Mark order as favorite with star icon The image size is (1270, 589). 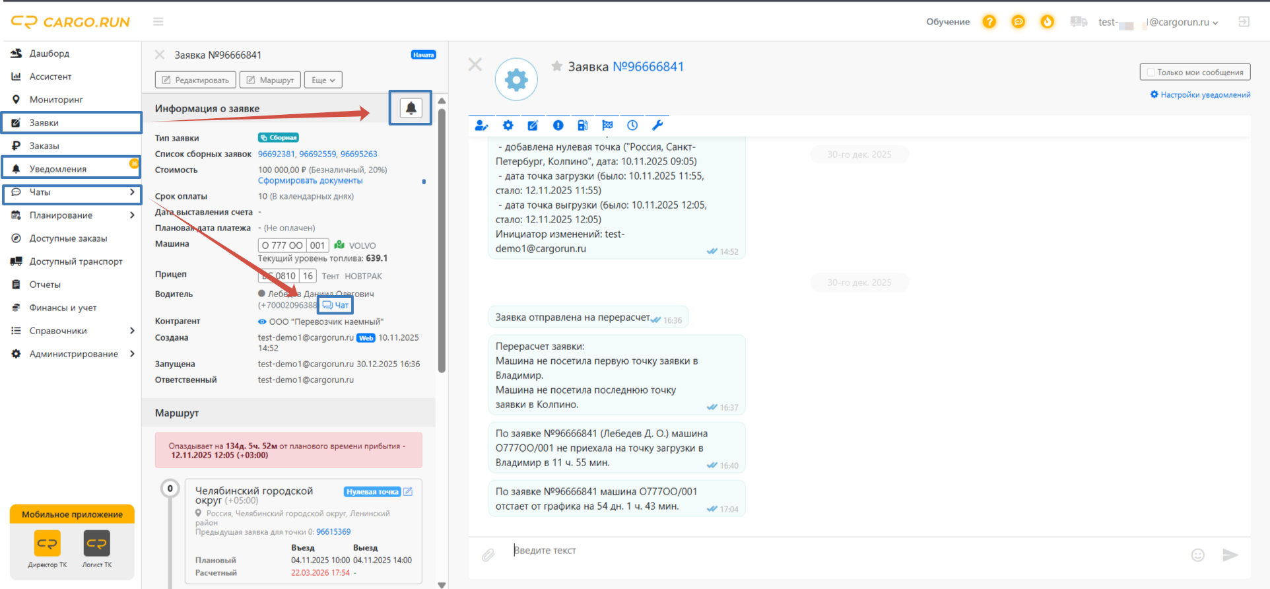pos(557,66)
